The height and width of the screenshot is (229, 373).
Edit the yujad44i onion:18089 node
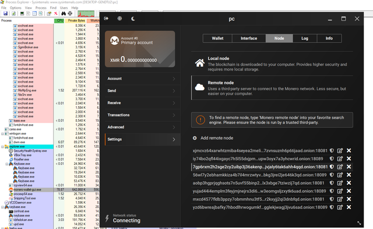click(x=340, y=191)
